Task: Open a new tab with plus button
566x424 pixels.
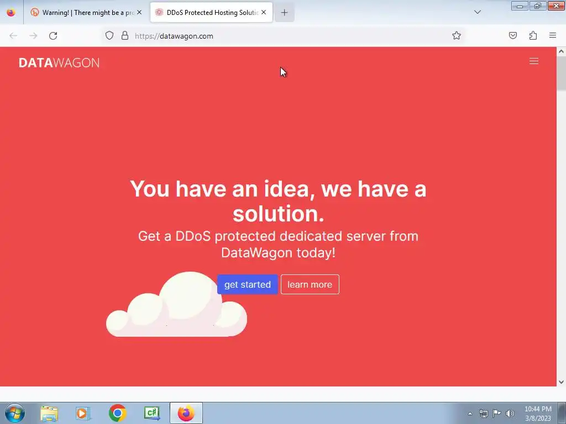Action: click(x=285, y=13)
